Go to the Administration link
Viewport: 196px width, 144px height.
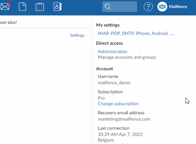click(113, 52)
